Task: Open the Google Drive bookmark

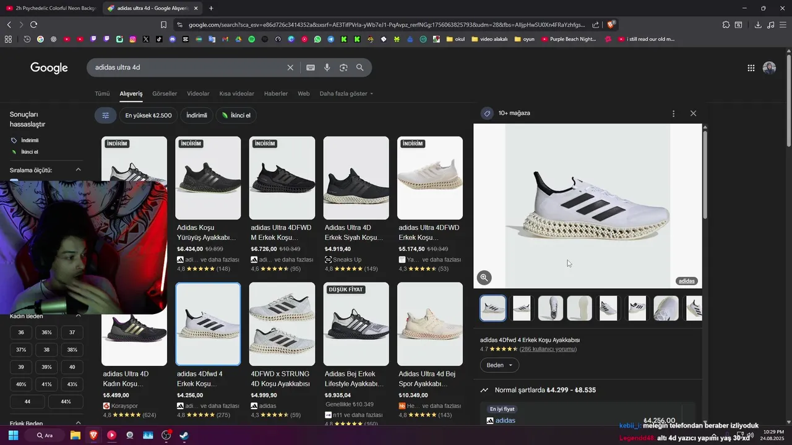Action: (238, 39)
